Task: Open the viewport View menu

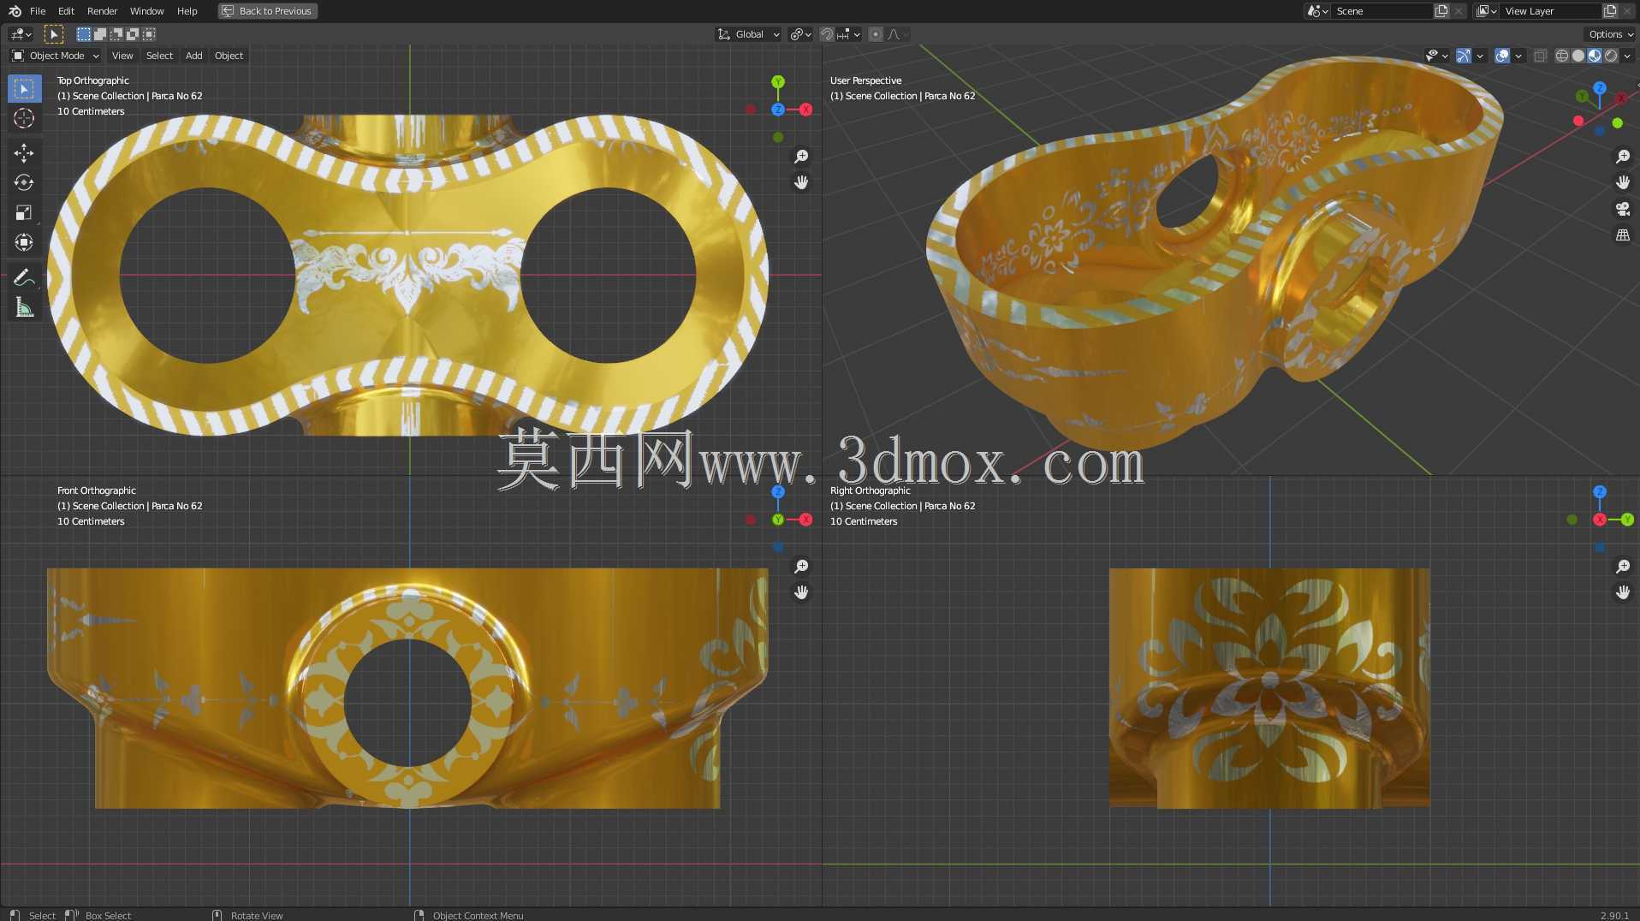Action: click(122, 56)
